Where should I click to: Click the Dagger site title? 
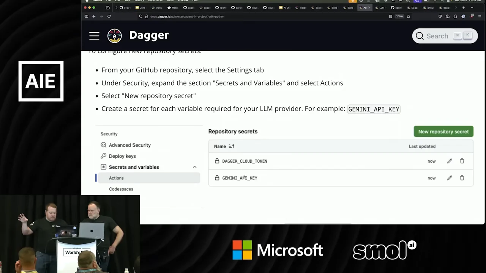(x=149, y=35)
